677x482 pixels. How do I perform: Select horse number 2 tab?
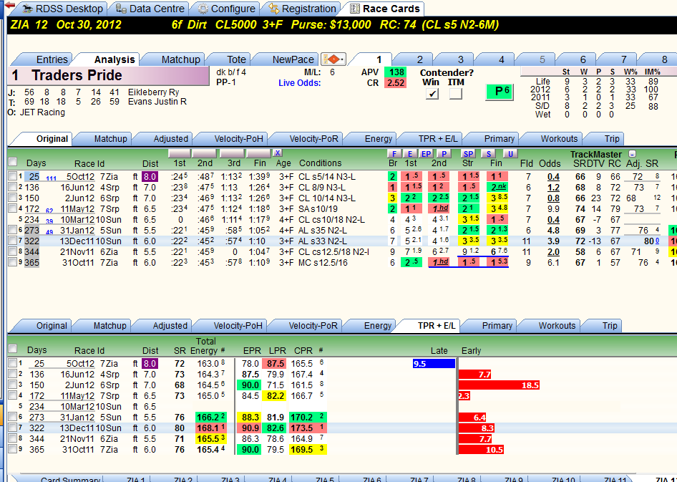click(419, 59)
